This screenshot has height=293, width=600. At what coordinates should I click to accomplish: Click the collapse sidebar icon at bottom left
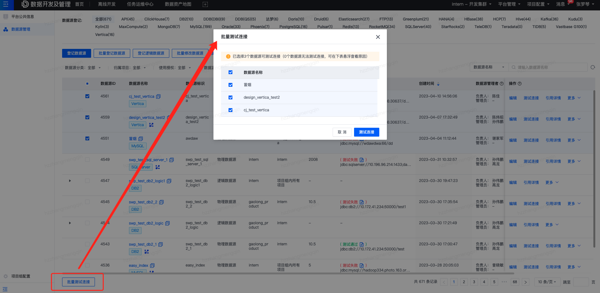click(5, 289)
